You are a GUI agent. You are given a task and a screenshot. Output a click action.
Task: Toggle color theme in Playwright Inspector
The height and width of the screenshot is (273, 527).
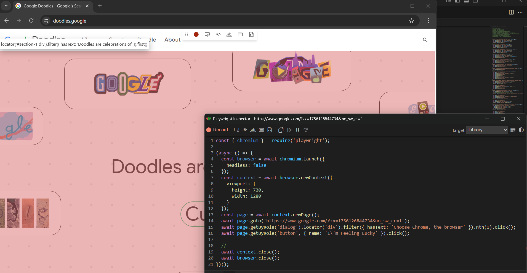click(x=521, y=130)
